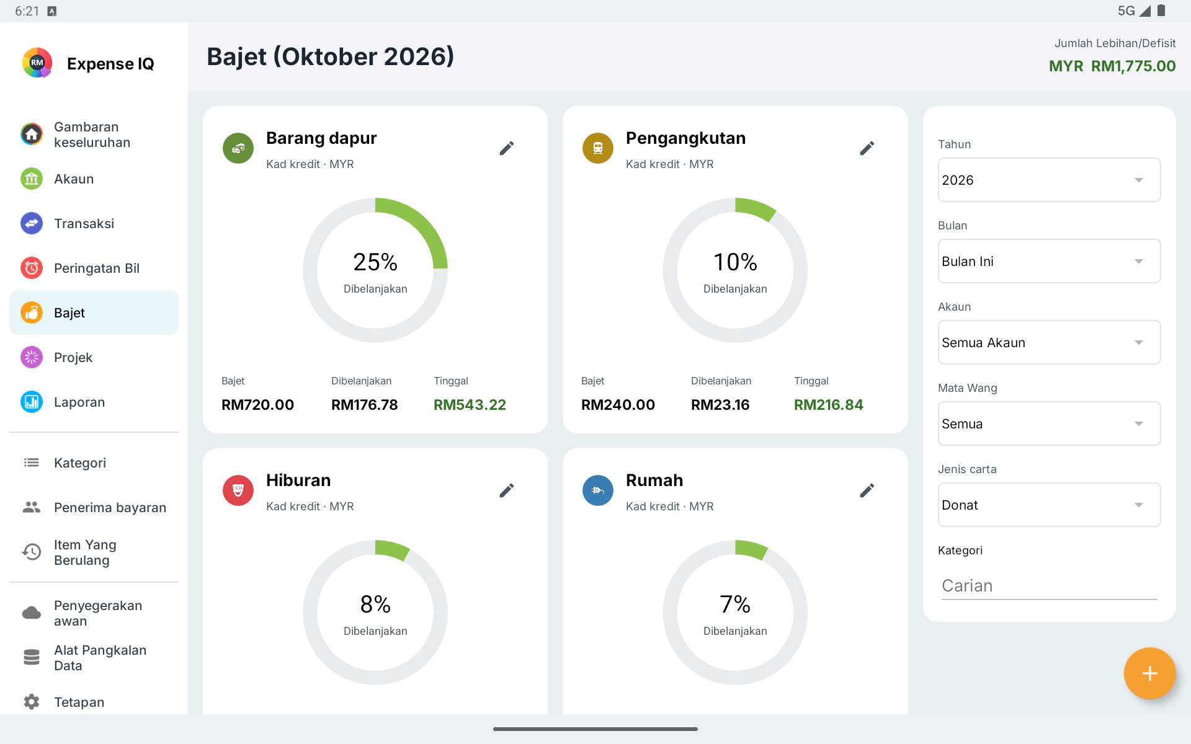Screen dimensions: 1191x744
Task: Click the Hiburan 8% donut chart
Action: (x=375, y=613)
